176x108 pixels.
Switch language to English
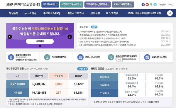tap(163, 5)
